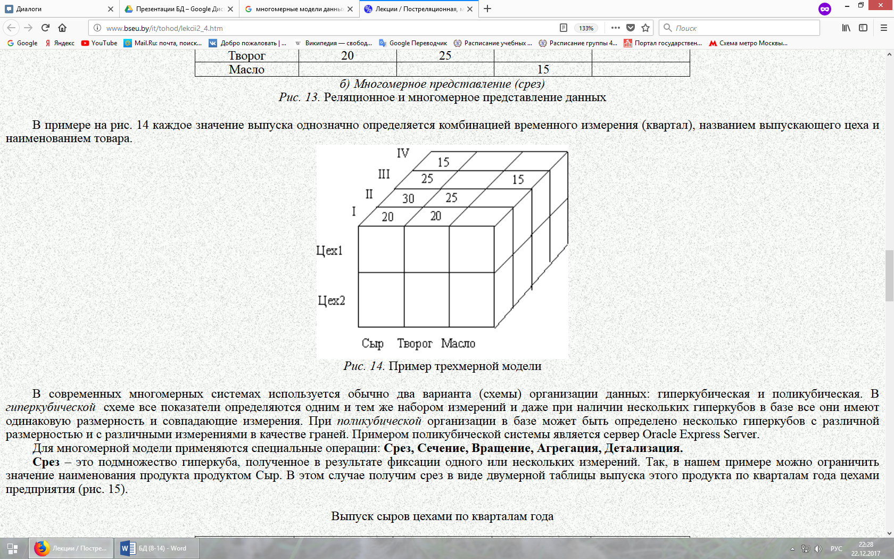Close the Лекции / Постреляционная tab
Screen dimensions: 894x559
click(470, 9)
